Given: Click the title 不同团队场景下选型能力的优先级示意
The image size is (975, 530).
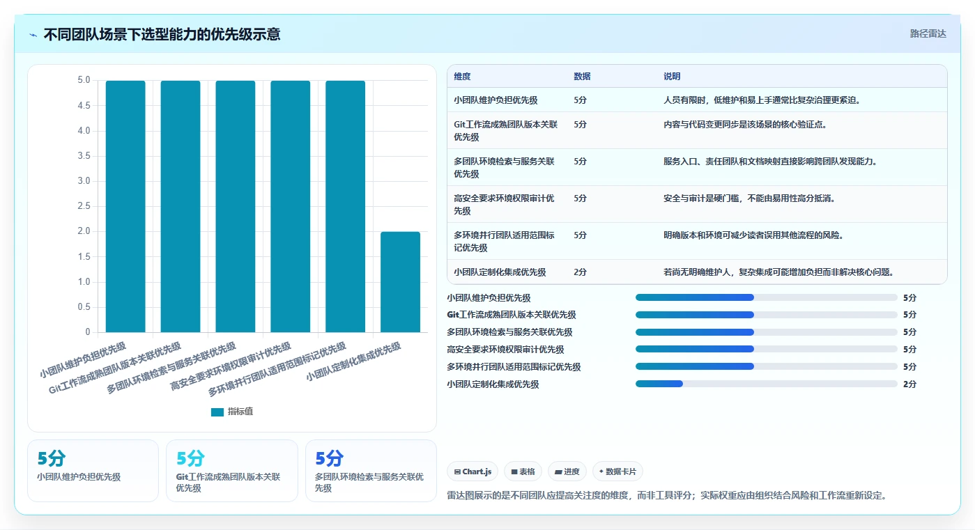Looking at the screenshot, I should (x=162, y=34).
